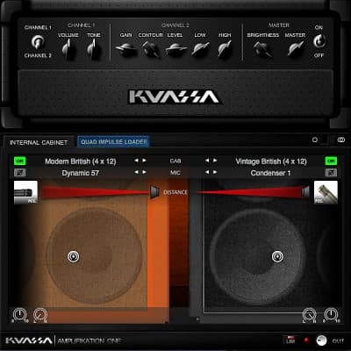Click the Modern British (4 x 12) cabinet name
351x351 pixels.
81,161
